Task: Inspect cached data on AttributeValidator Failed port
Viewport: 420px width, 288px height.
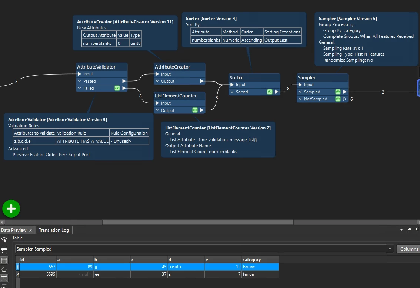Action: point(117,88)
